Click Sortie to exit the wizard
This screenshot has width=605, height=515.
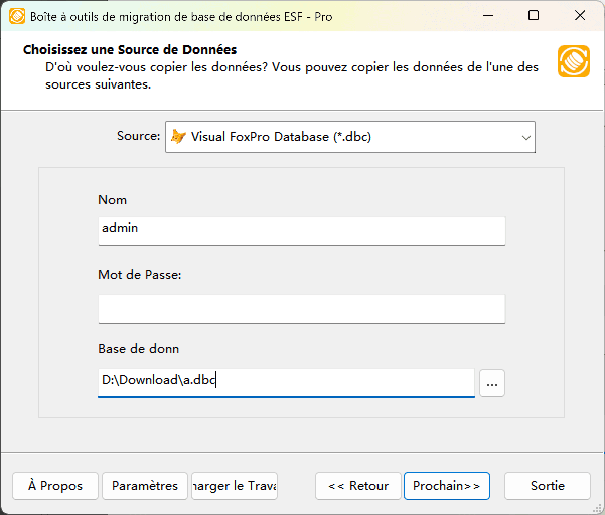[547, 486]
